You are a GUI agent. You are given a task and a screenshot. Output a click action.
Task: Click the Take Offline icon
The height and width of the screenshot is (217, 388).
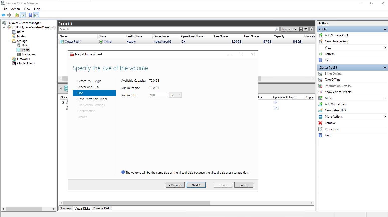320,80
